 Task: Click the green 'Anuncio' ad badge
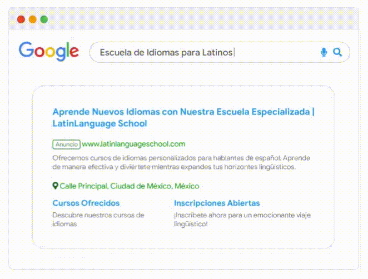[x=66, y=145]
